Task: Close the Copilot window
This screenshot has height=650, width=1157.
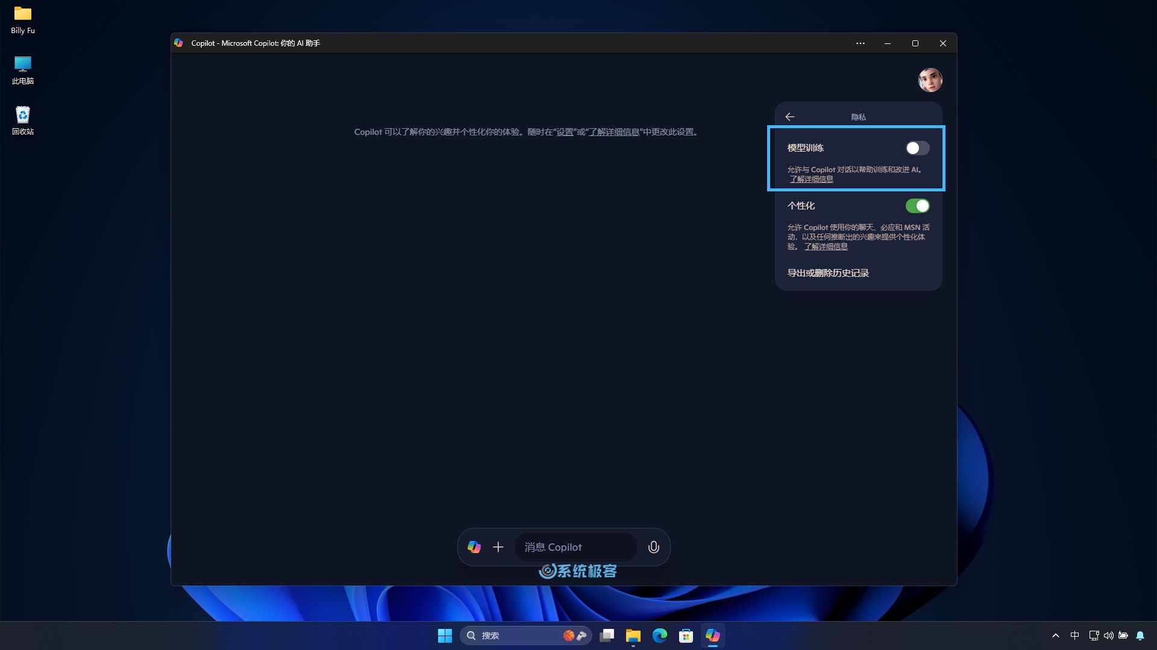Action: pos(943,43)
